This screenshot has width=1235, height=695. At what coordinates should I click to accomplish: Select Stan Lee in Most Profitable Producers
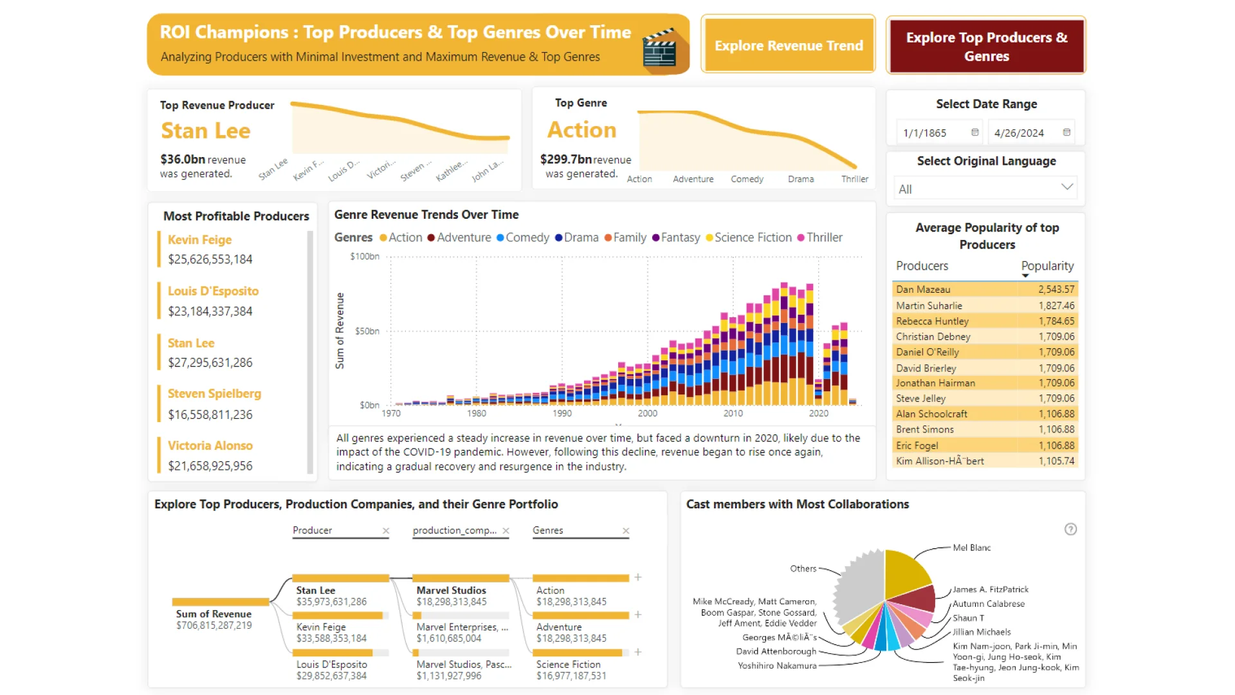pyautogui.click(x=232, y=353)
